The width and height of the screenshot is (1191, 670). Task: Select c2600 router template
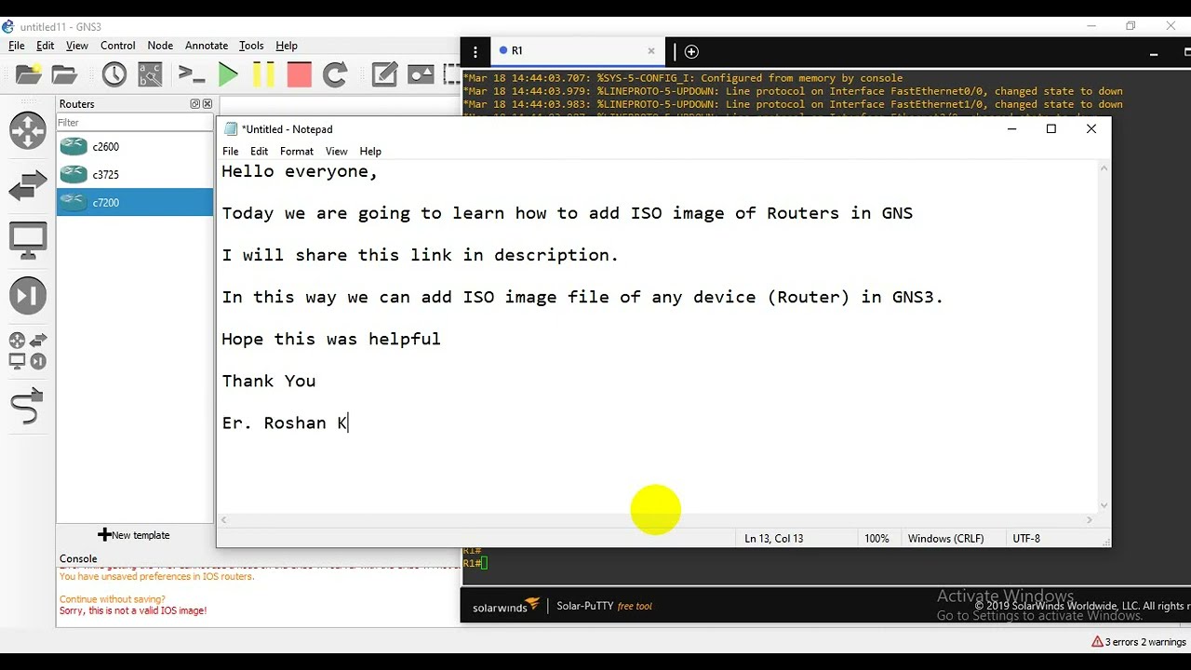[135, 146]
